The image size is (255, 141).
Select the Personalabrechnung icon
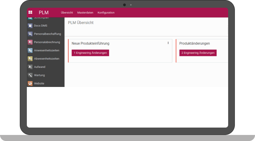(x=30, y=42)
